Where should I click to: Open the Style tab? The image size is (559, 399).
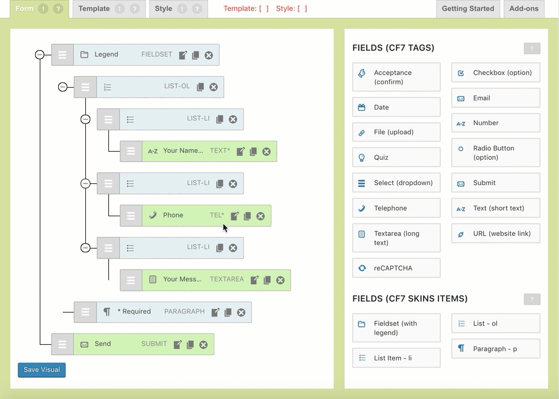click(164, 9)
